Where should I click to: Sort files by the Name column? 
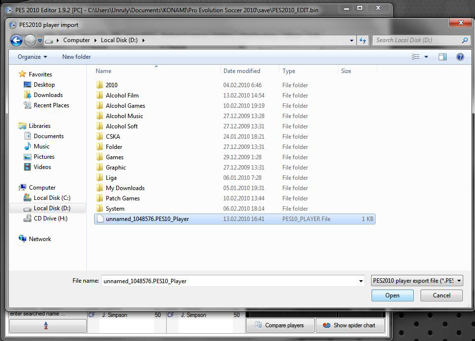pos(103,71)
